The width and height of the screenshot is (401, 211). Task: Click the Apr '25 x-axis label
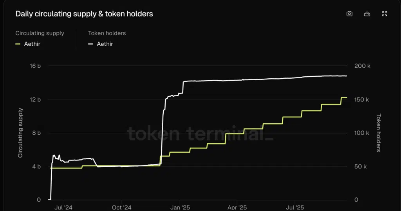click(x=237, y=207)
